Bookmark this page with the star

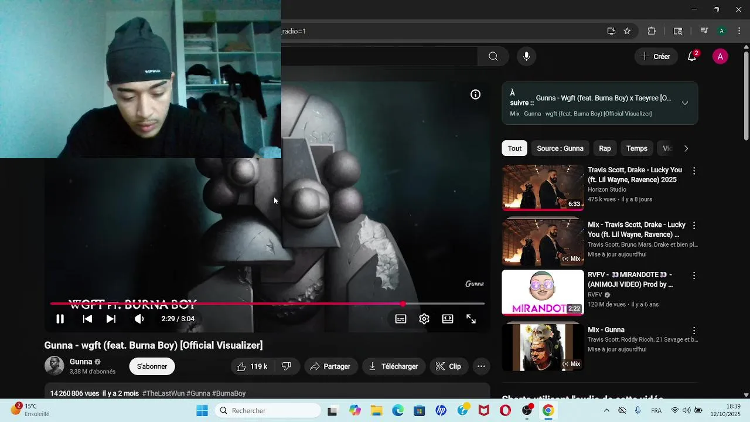coord(627,31)
